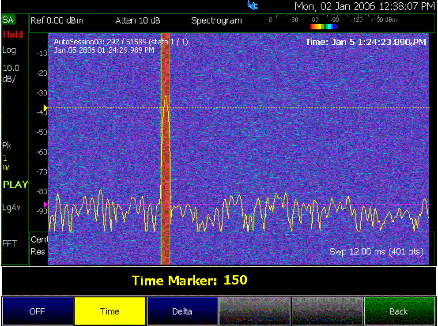
Task: Click the "-20" amplitude axis label
Action: [42, 73]
